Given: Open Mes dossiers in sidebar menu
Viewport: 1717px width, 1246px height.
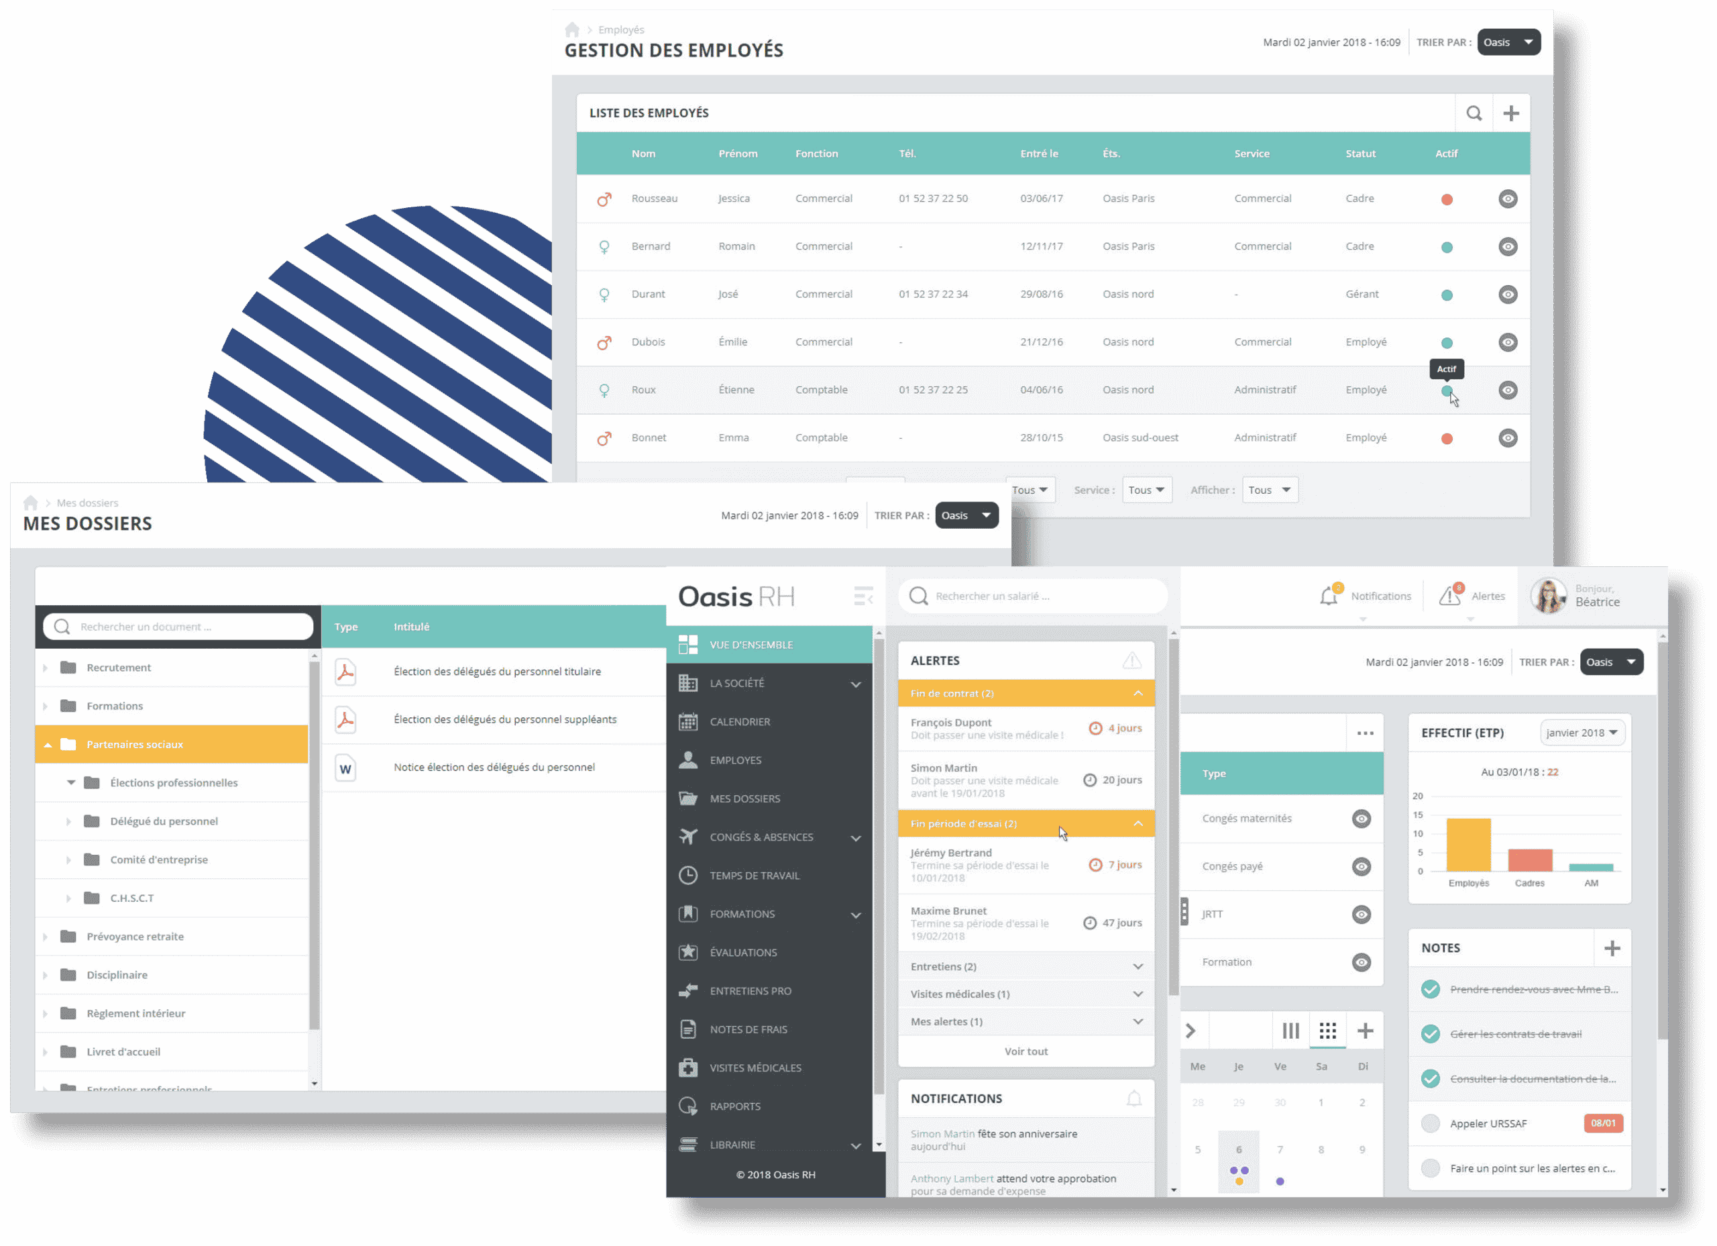Looking at the screenshot, I should pyautogui.click(x=769, y=798).
